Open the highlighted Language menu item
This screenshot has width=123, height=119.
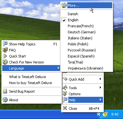pos(31,68)
